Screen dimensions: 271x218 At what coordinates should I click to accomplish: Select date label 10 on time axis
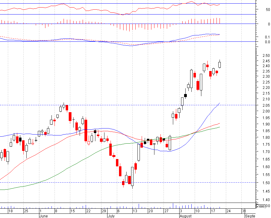click(197, 211)
